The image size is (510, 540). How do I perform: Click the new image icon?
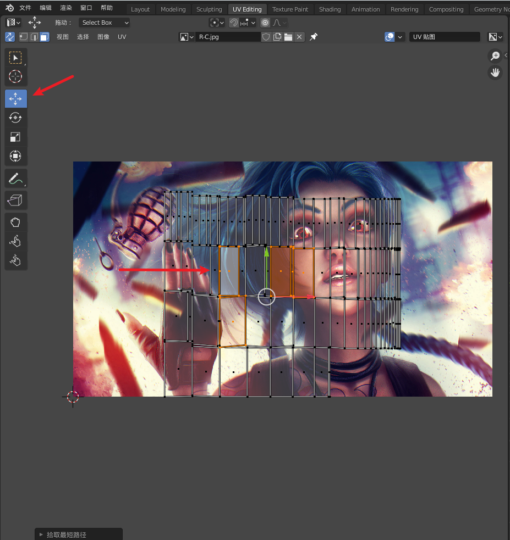[x=277, y=37]
